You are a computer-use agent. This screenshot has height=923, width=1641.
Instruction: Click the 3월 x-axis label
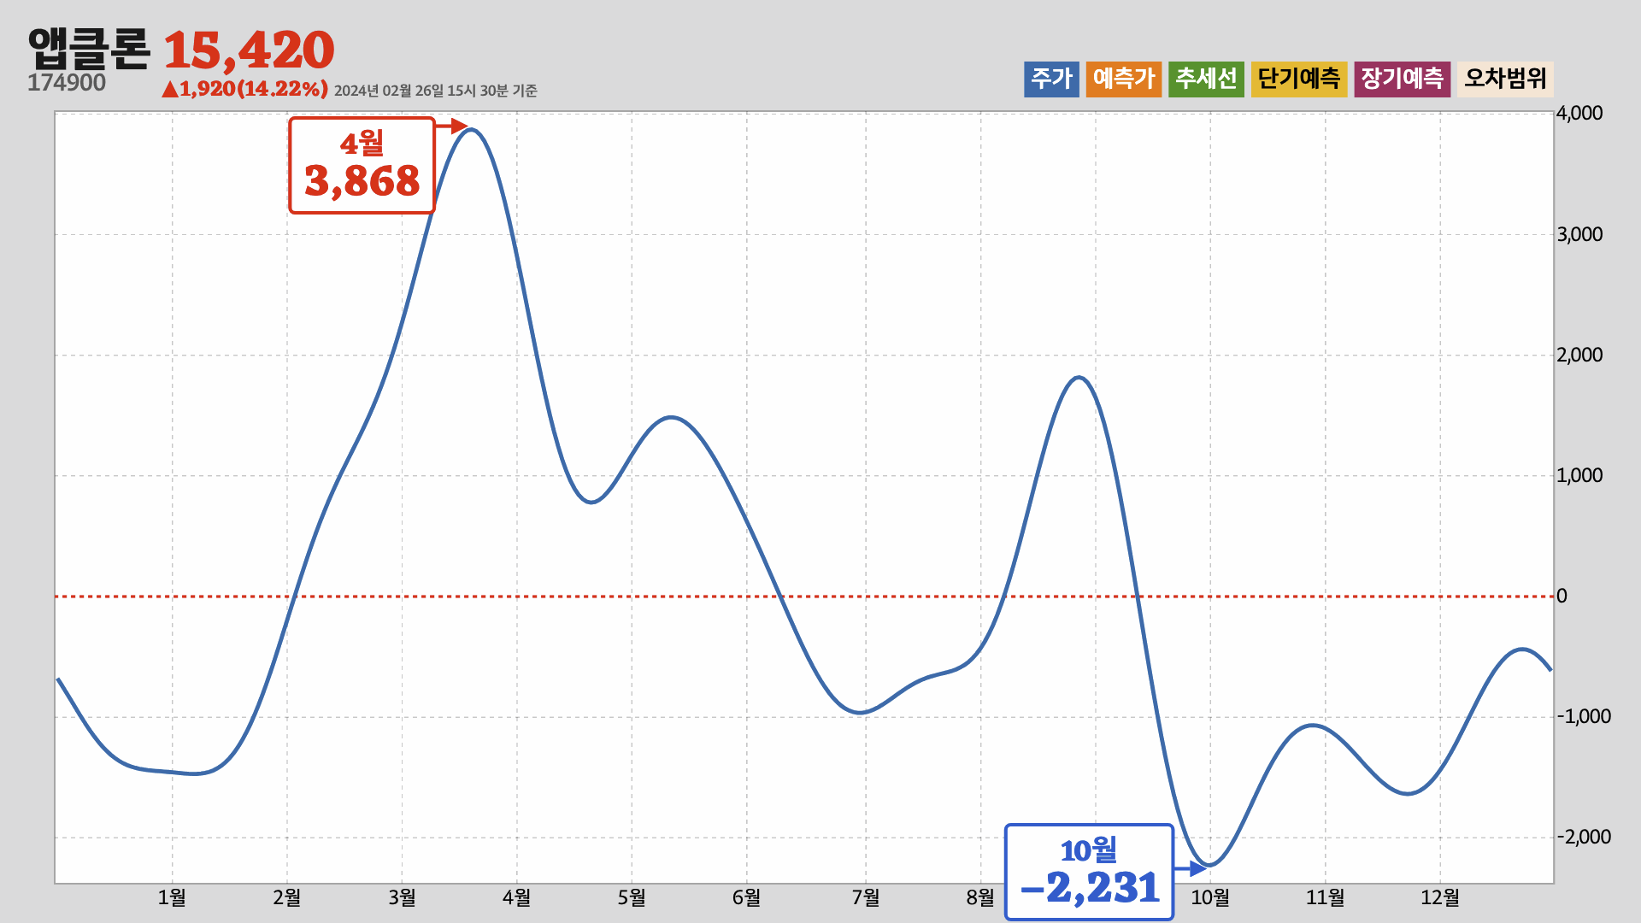click(402, 897)
